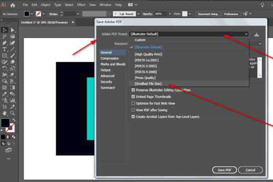Viewport: 273px width, 182px height.
Task: Select the Line Segment tool
Action: point(12,49)
